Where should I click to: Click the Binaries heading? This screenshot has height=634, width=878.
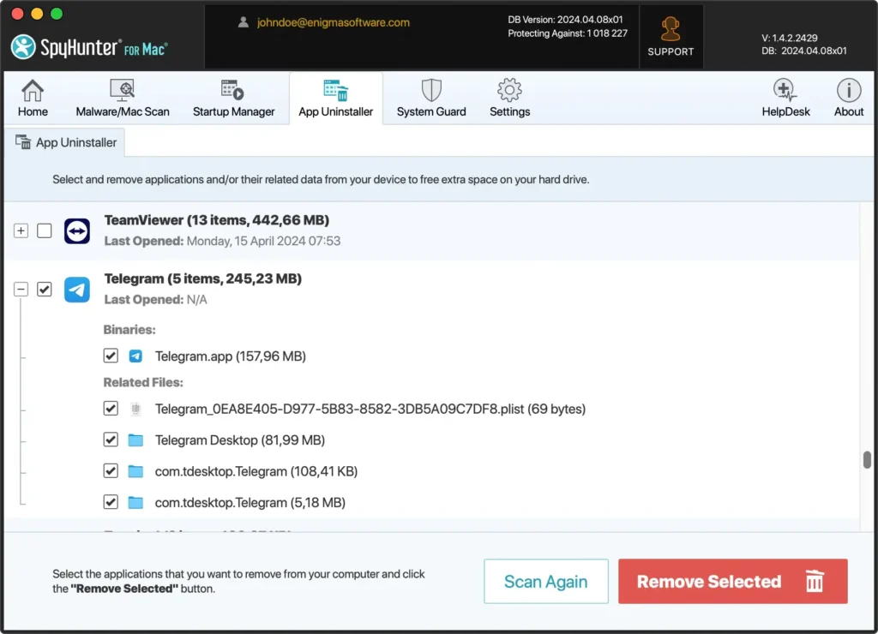pyautogui.click(x=129, y=330)
